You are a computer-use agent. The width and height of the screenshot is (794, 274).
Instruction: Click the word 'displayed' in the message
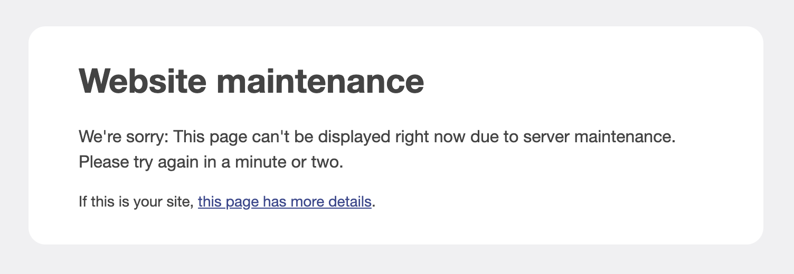coord(355,138)
